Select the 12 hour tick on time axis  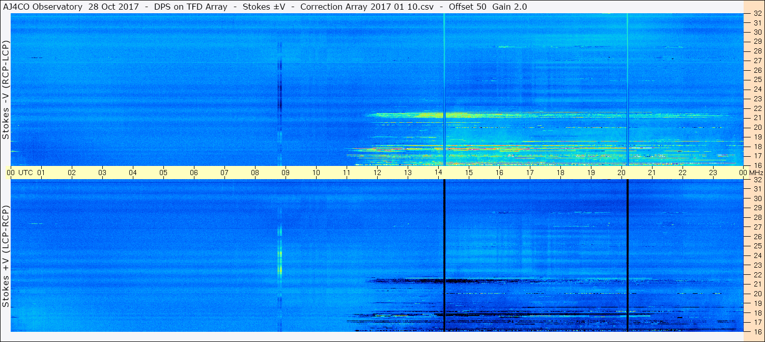[x=377, y=173]
